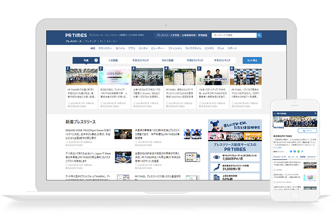Select the ファッション category
This screenshot has height=223, width=335.
pyautogui.click(x=175, y=48)
